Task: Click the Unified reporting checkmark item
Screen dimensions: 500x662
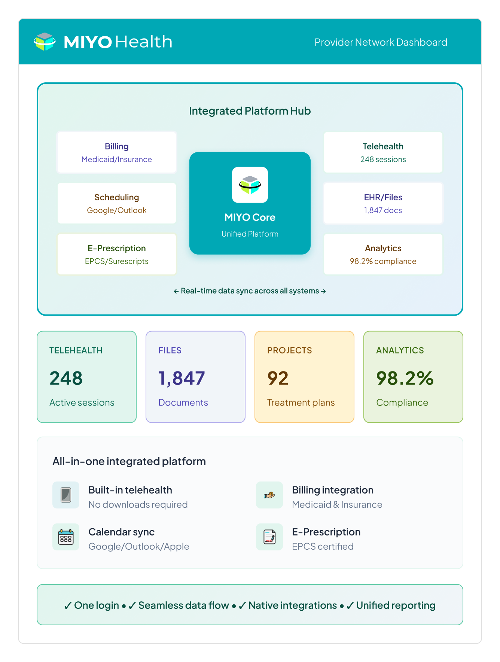Action: pos(391,605)
